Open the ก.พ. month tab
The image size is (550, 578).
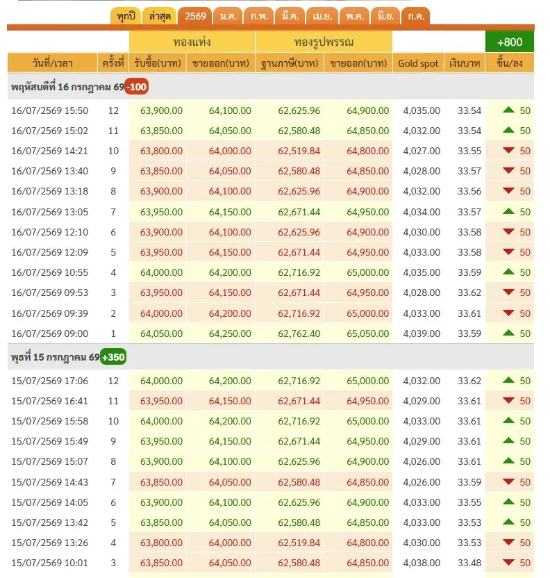click(259, 16)
